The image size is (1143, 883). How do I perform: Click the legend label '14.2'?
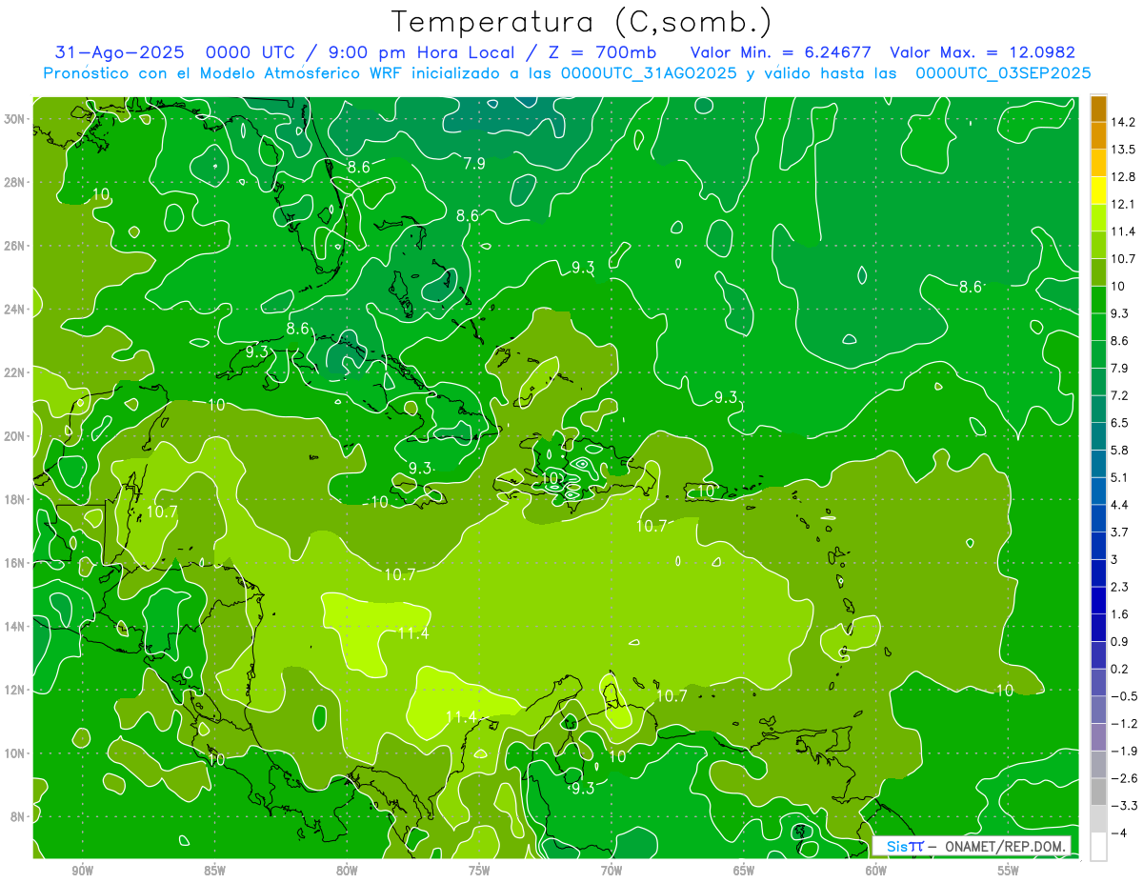pos(1123,122)
